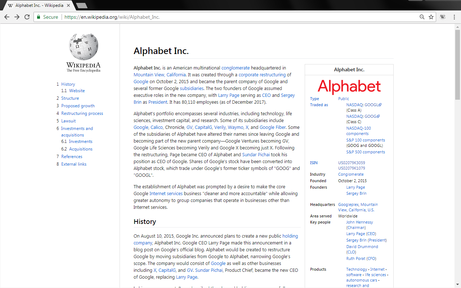Click Conglomerate in the infobox Industry row
461x288 pixels.
click(351, 174)
